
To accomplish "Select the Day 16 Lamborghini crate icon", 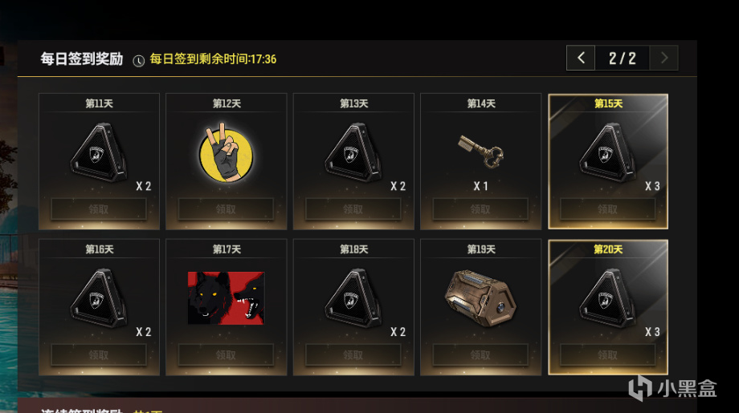I will (x=99, y=298).
